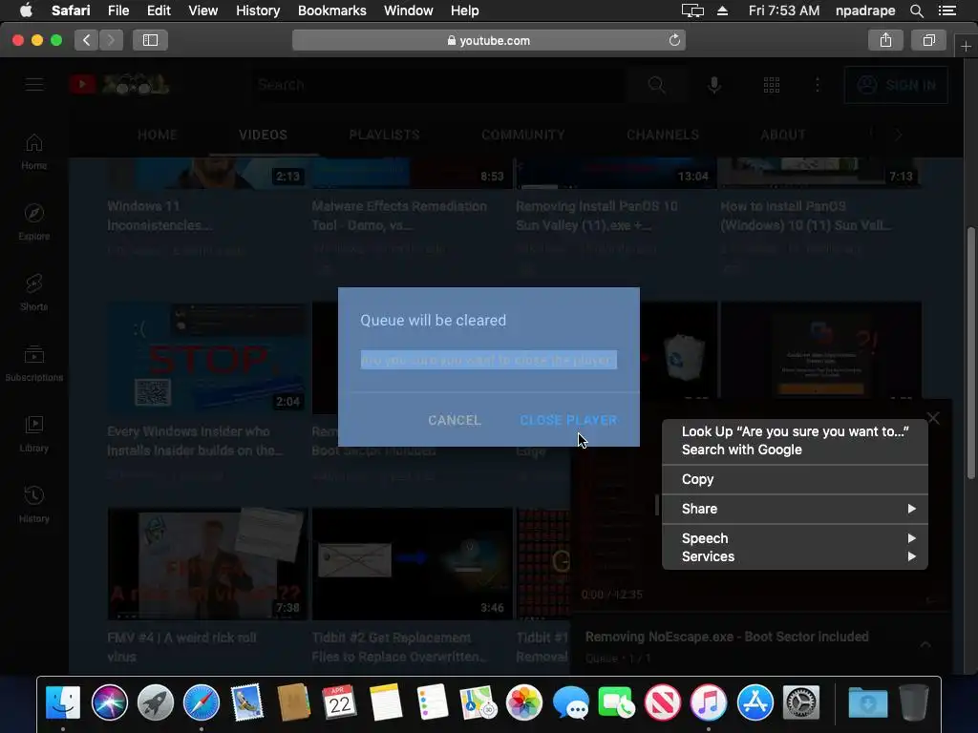Click the voice search microphone icon
Screen dimensions: 978x733
pyautogui.click(x=714, y=85)
